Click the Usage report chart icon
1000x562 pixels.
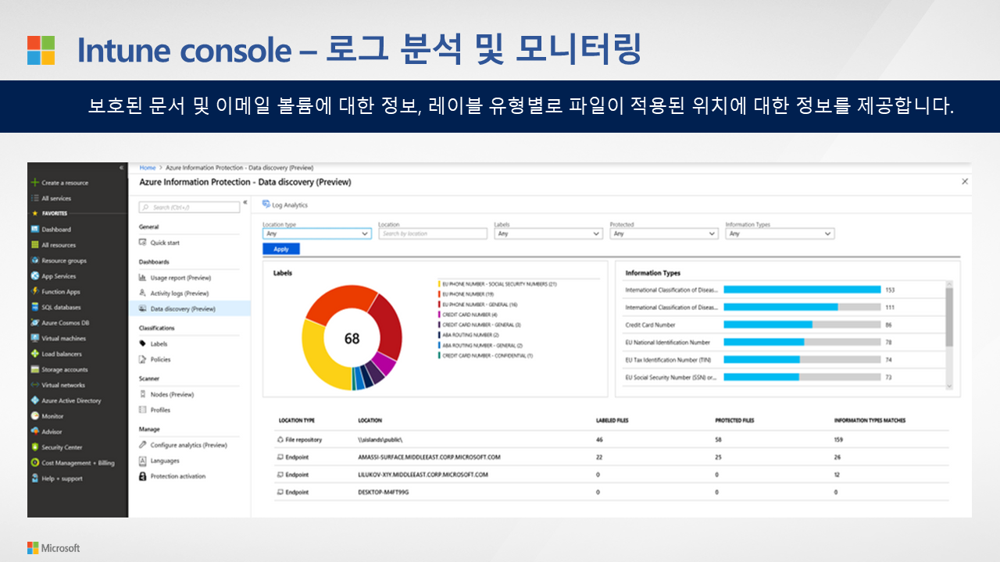point(142,278)
